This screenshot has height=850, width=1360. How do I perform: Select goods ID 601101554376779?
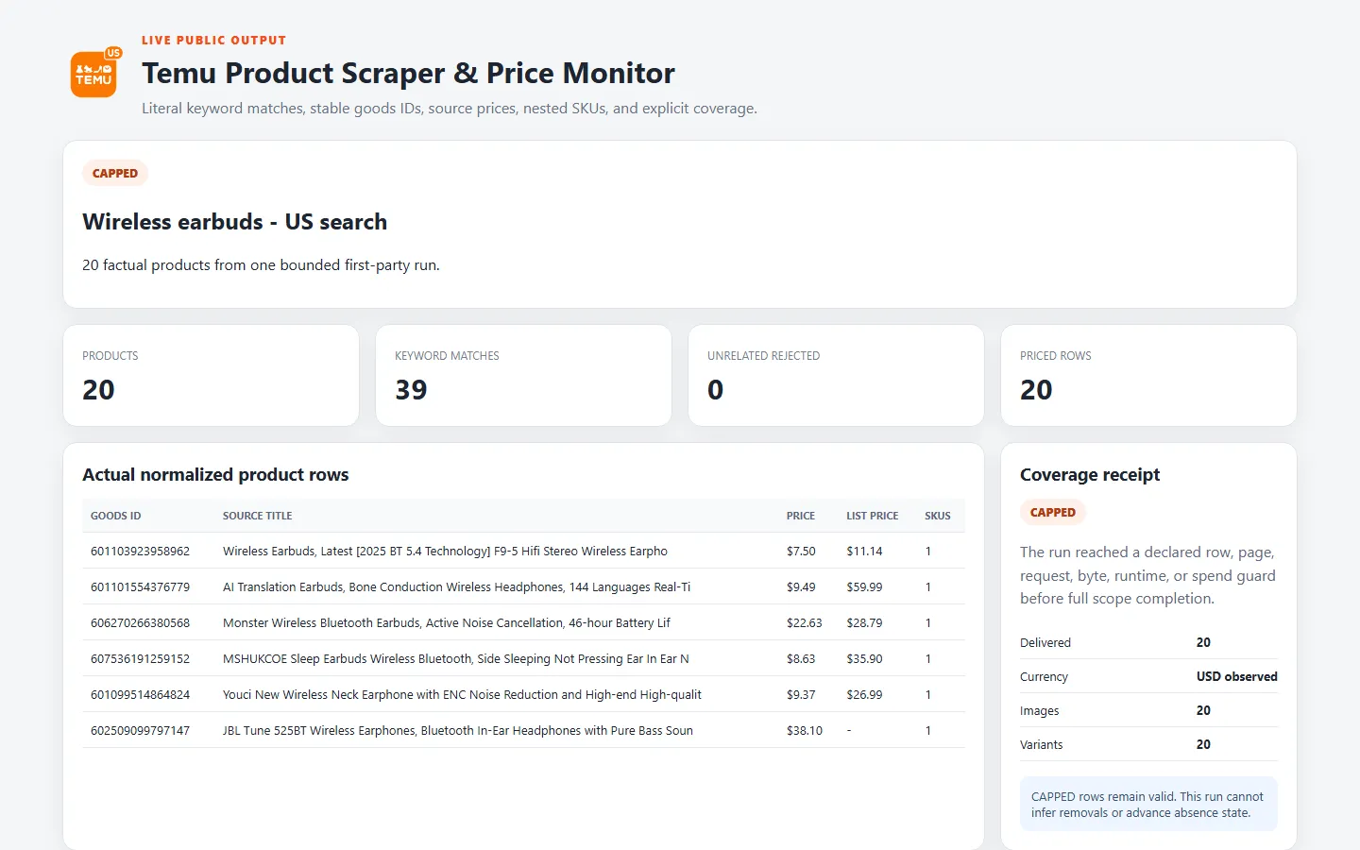140,586
